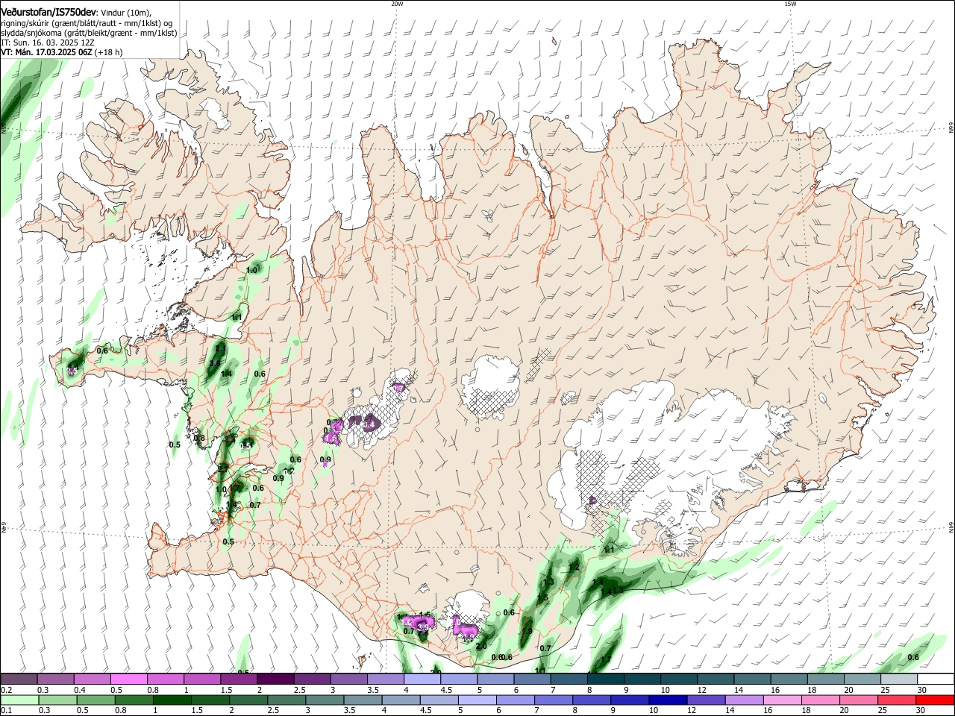The height and width of the screenshot is (716, 955).
Task: Pick the gray-blue 3.5–4 swatch in the lower legend
Action: pos(363,700)
